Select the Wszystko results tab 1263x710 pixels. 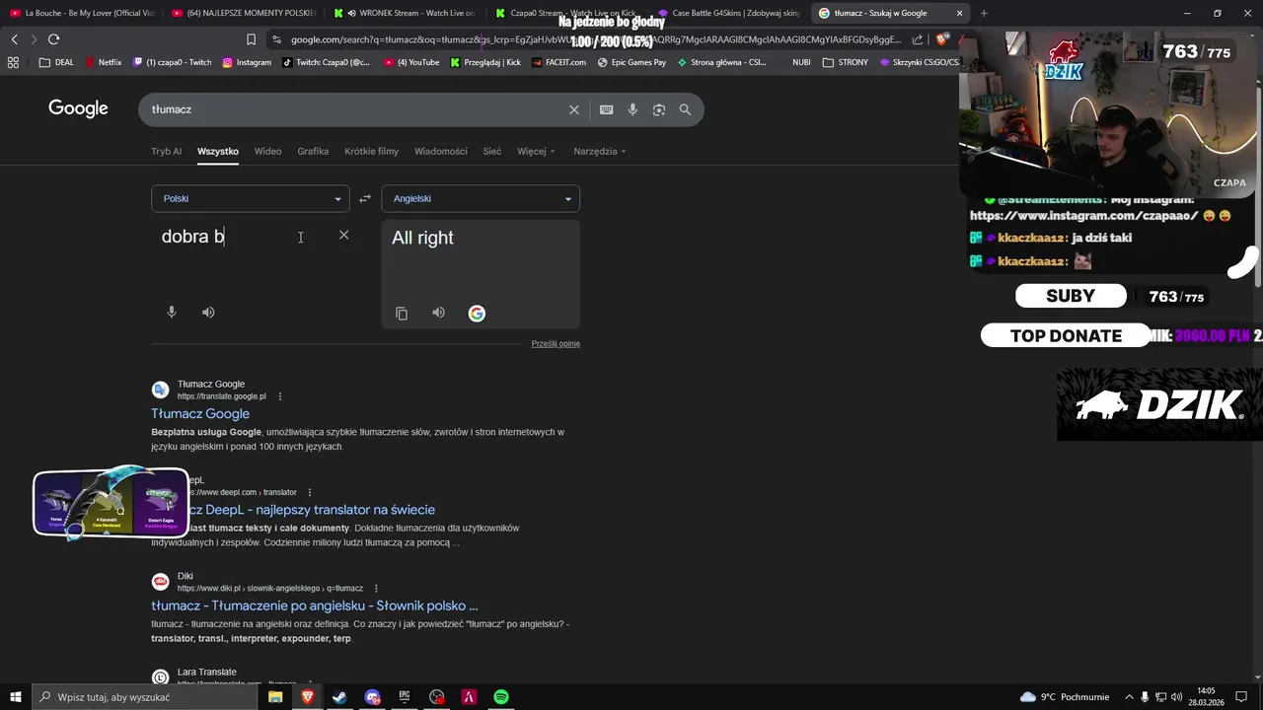point(218,151)
